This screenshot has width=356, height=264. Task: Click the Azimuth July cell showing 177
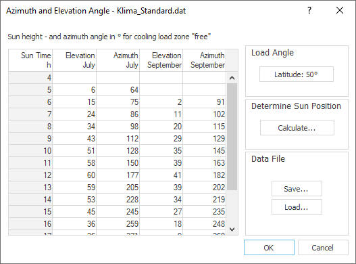(118, 175)
